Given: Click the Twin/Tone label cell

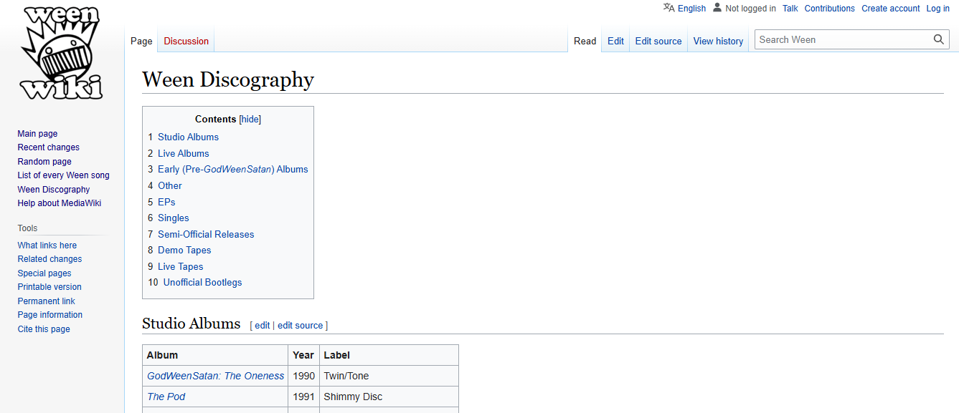Looking at the screenshot, I should pyautogui.click(x=389, y=376).
